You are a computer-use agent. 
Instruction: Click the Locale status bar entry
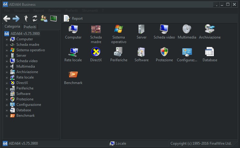118,143
